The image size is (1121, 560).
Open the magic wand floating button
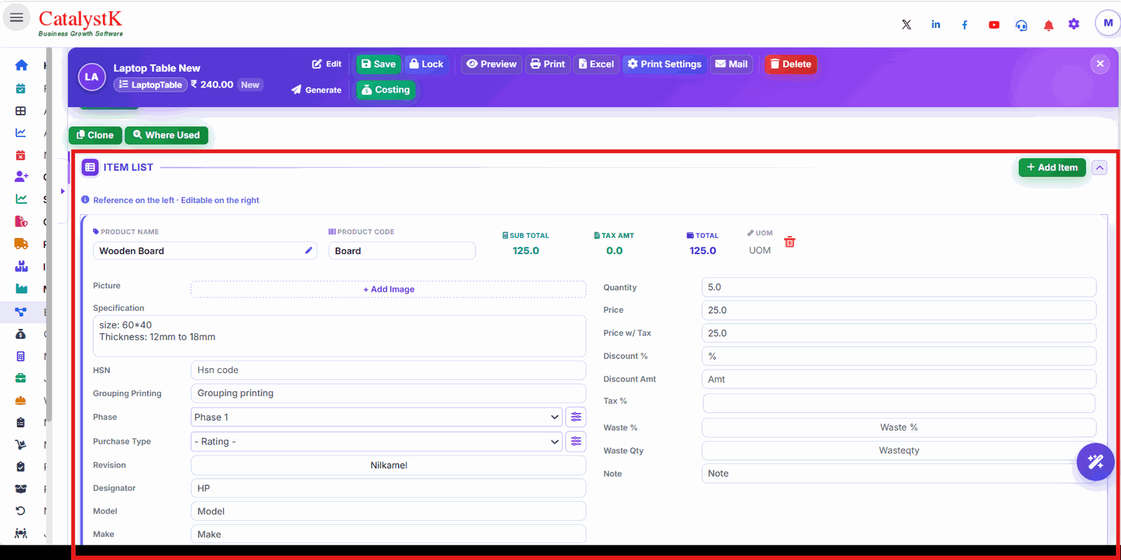(x=1096, y=462)
